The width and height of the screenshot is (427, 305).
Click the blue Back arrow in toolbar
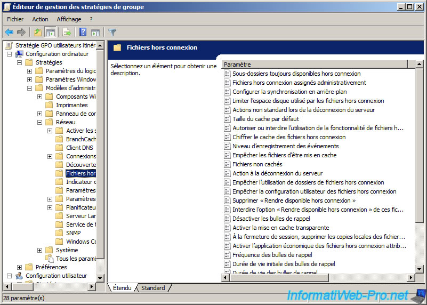pos(9,33)
